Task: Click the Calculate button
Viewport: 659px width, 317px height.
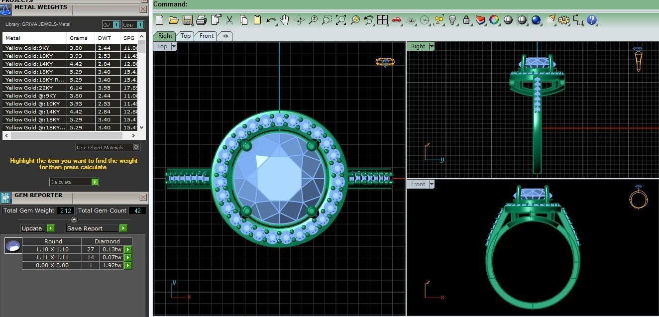Action: (74, 182)
